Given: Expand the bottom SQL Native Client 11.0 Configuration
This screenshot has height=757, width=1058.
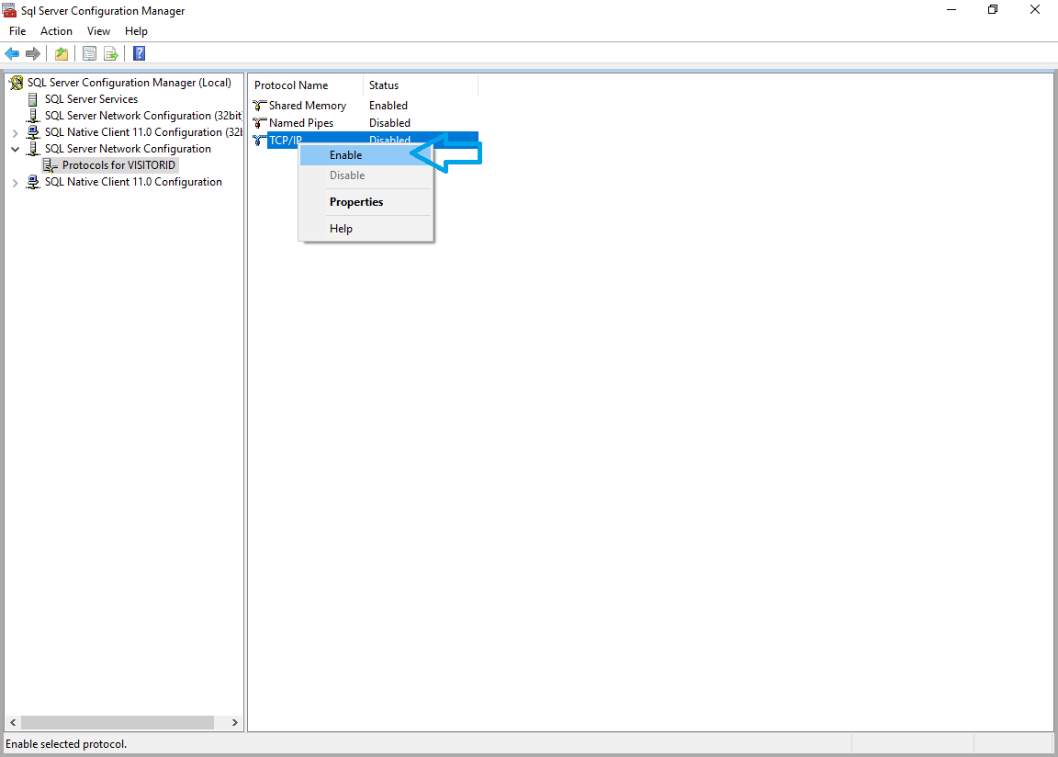Looking at the screenshot, I should (x=15, y=183).
